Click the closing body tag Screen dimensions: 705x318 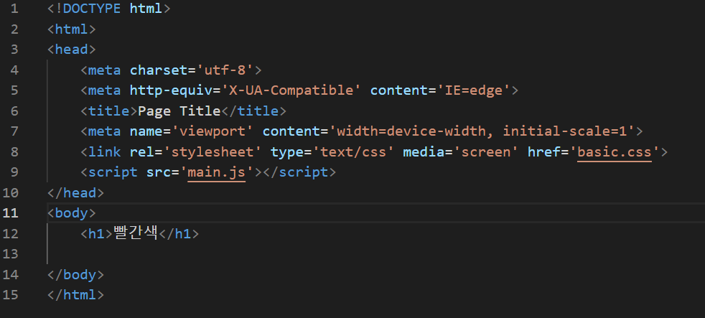[x=75, y=274]
